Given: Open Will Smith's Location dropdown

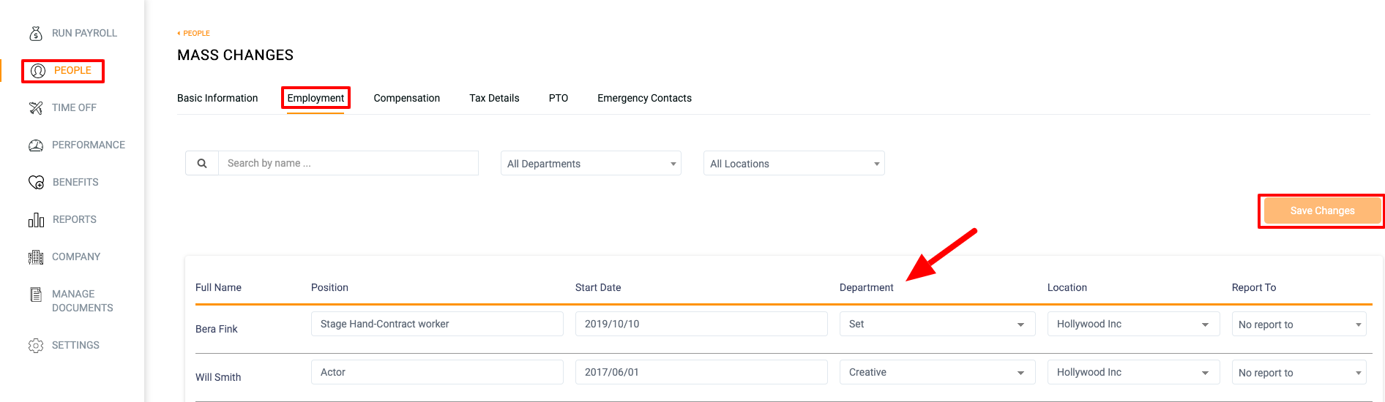Looking at the screenshot, I should coord(1133,372).
